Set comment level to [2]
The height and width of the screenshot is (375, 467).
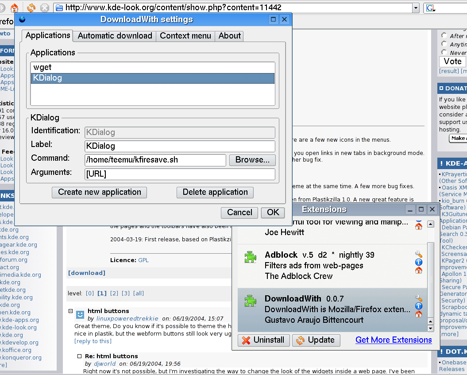[x=114, y=294]
